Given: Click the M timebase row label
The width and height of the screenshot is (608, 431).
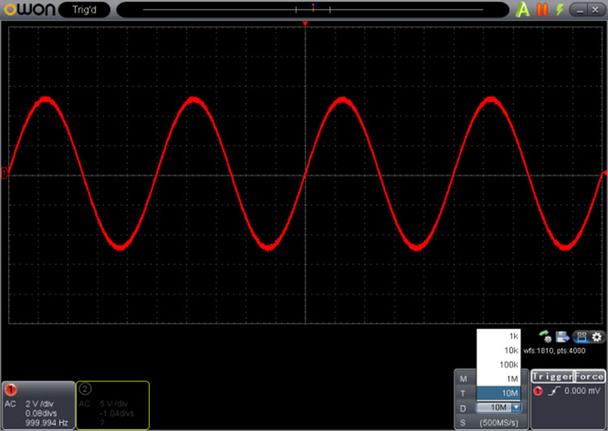Looking at the screenshot, I should (x=464, y=379).
